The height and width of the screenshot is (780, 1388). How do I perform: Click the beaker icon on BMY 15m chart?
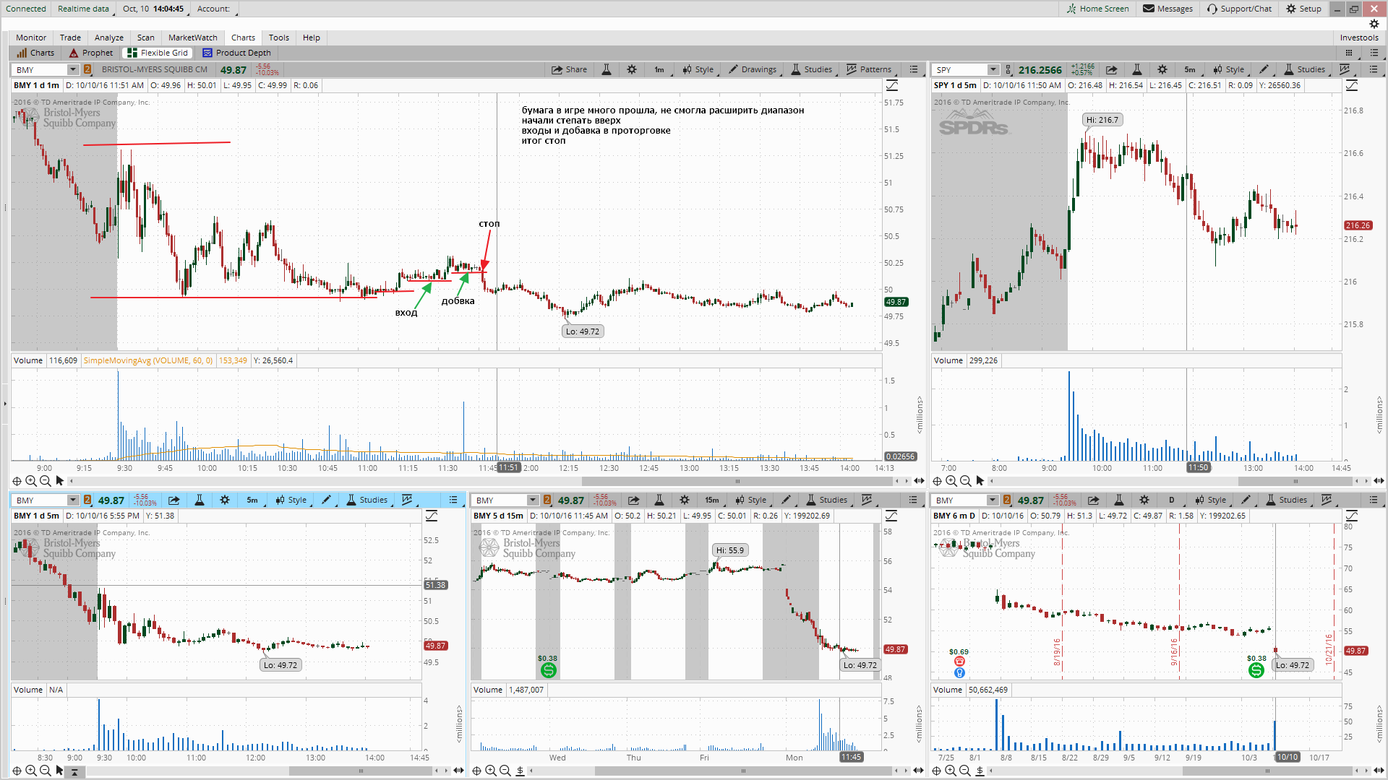pyautogui.click(x=659, y=500)
